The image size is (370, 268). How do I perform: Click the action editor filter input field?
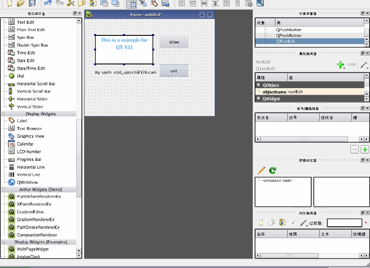pos(344,223)
